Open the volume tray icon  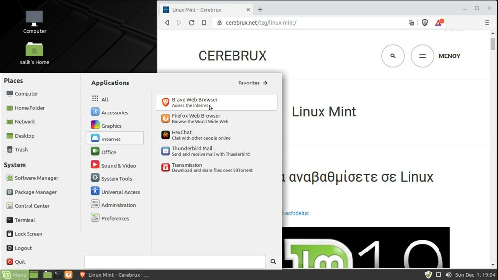tap(448, 275)
